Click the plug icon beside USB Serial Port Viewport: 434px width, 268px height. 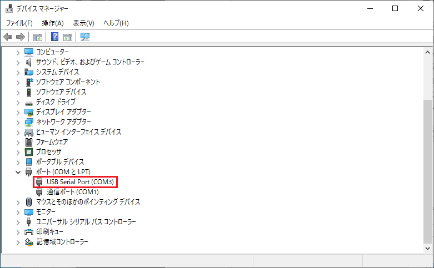point(39,182)
